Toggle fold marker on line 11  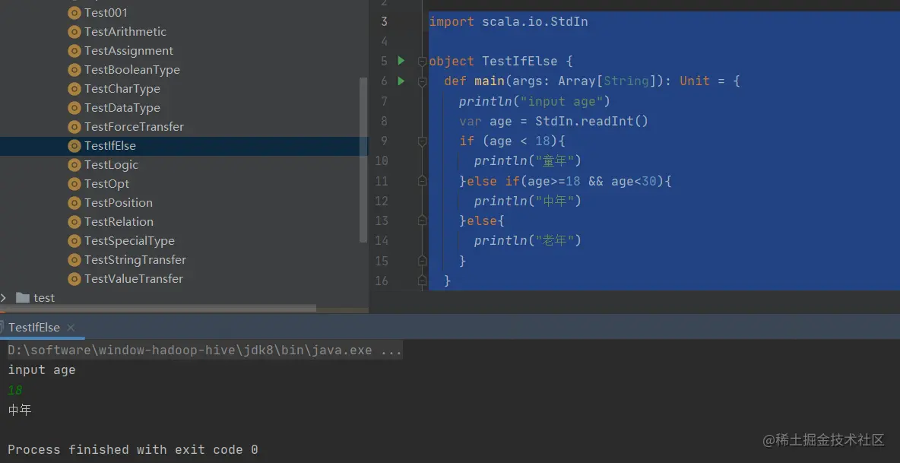423,181
